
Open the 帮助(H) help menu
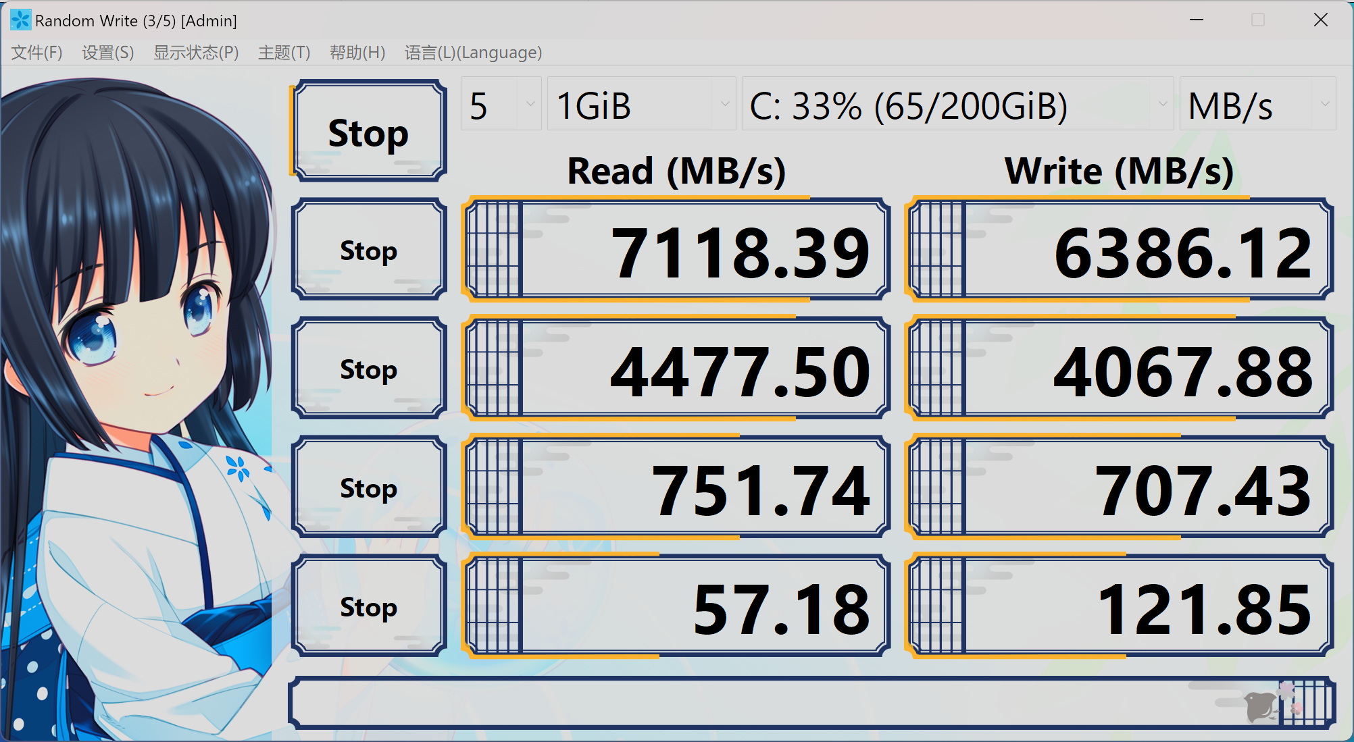click(x=357, y=53)
